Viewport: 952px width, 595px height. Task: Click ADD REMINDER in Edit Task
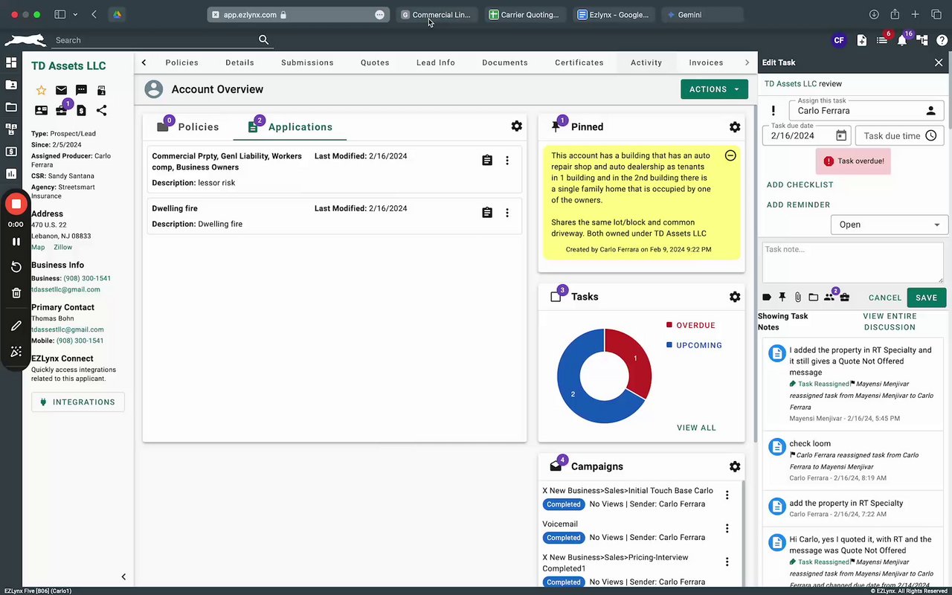pyautogui.click(x=799, y=205)
